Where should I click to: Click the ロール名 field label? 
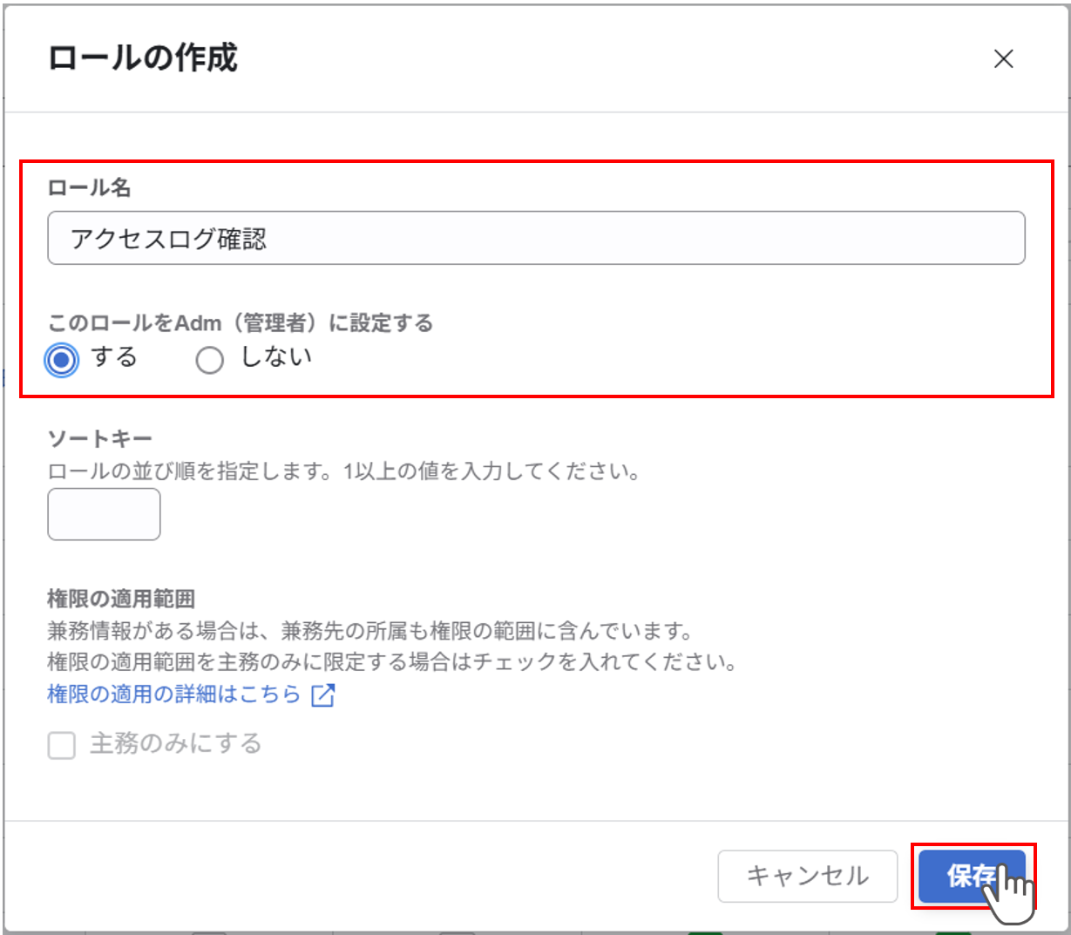click(x=89, y=187)
